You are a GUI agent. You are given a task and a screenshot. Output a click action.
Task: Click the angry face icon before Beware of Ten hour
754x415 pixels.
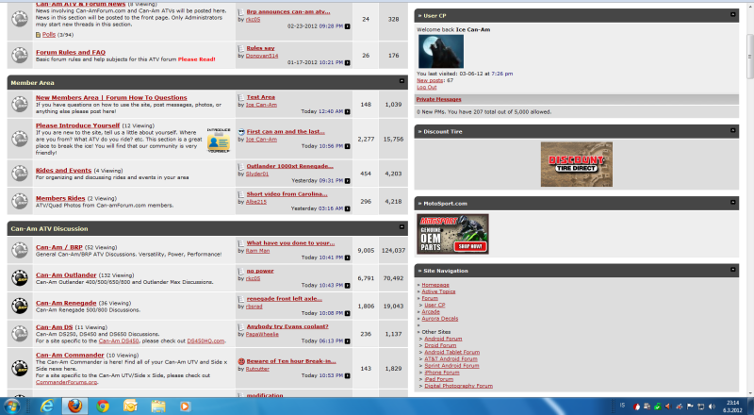(x=241, y=361)
